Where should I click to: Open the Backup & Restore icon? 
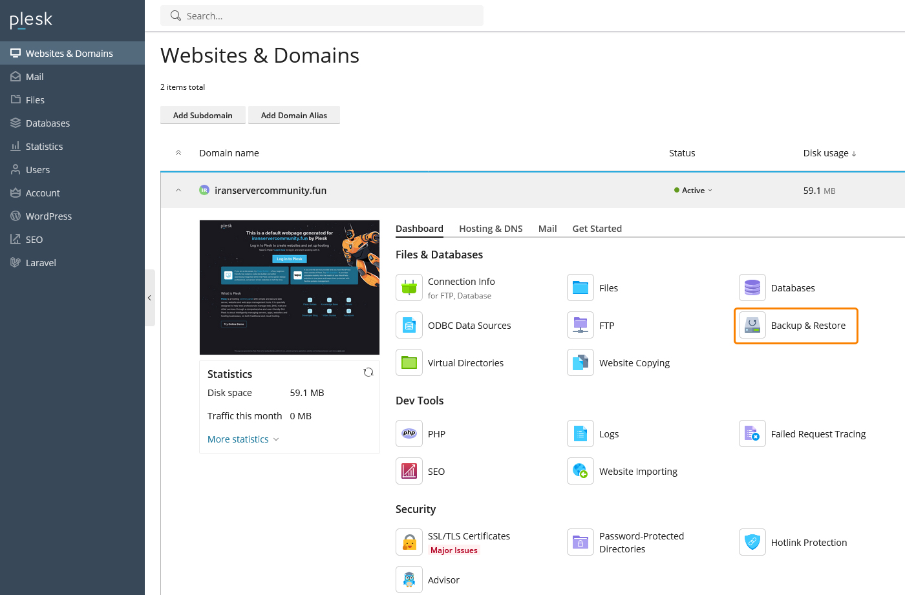coord(752,326)
